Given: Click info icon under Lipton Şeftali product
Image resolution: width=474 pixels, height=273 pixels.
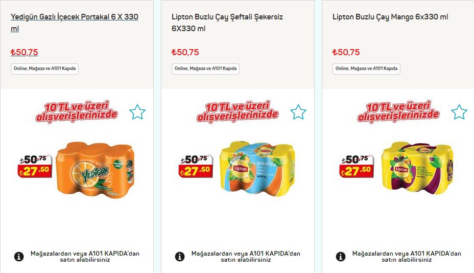Looking at the screenshot, I should click(x=180, y=257).
